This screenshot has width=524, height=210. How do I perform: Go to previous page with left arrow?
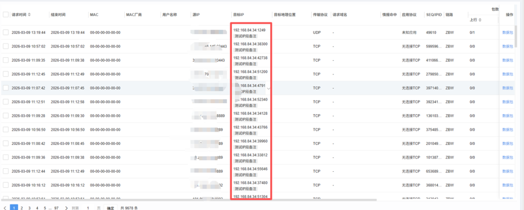[5, 208]
